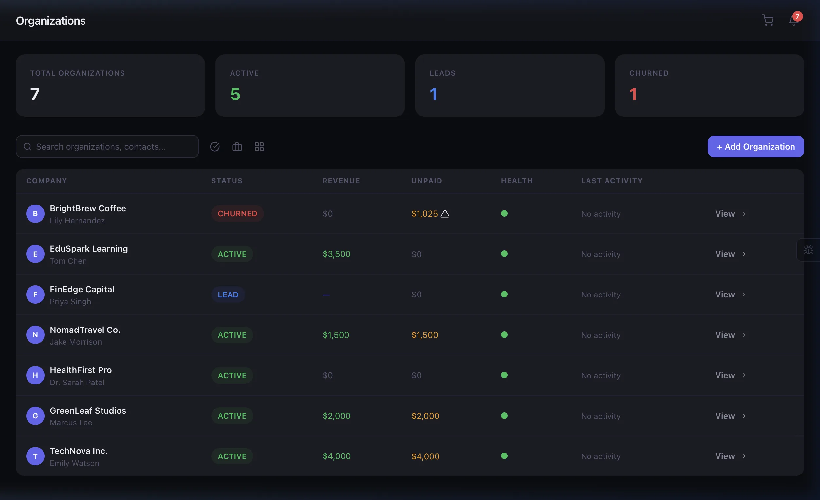View EduSpark Learning details
Screen dimensions: 820x500
[x=725, y=254]
